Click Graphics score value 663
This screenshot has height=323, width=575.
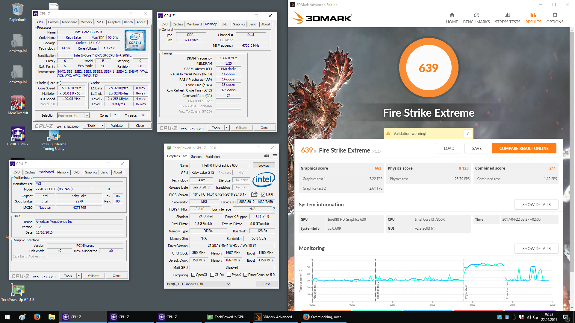pyautogui.click(x=378, y=168)
